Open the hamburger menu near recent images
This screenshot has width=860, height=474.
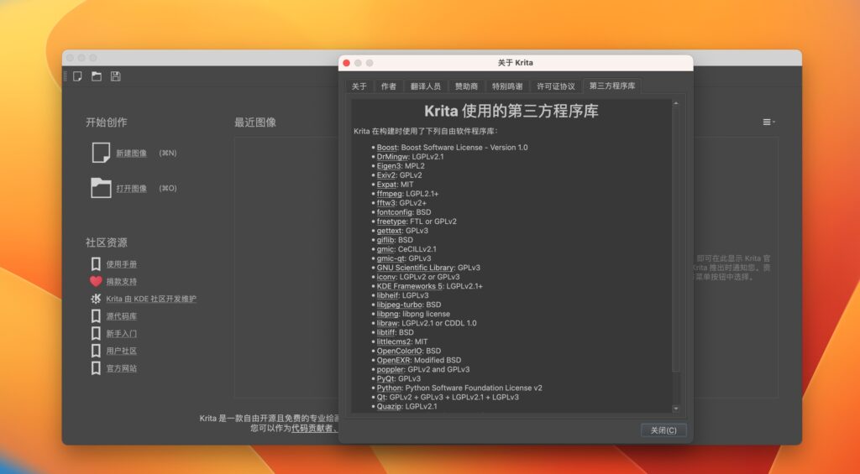768,122
